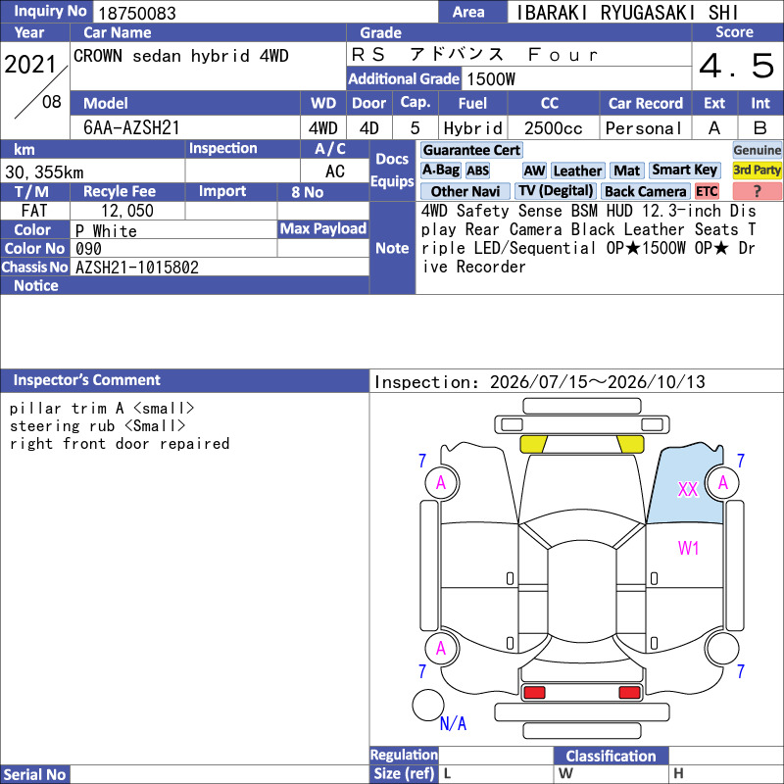Click the N/A spare tire circle
Image resolution: width=784 pixels, height=784 pixels.
[428, 705]
